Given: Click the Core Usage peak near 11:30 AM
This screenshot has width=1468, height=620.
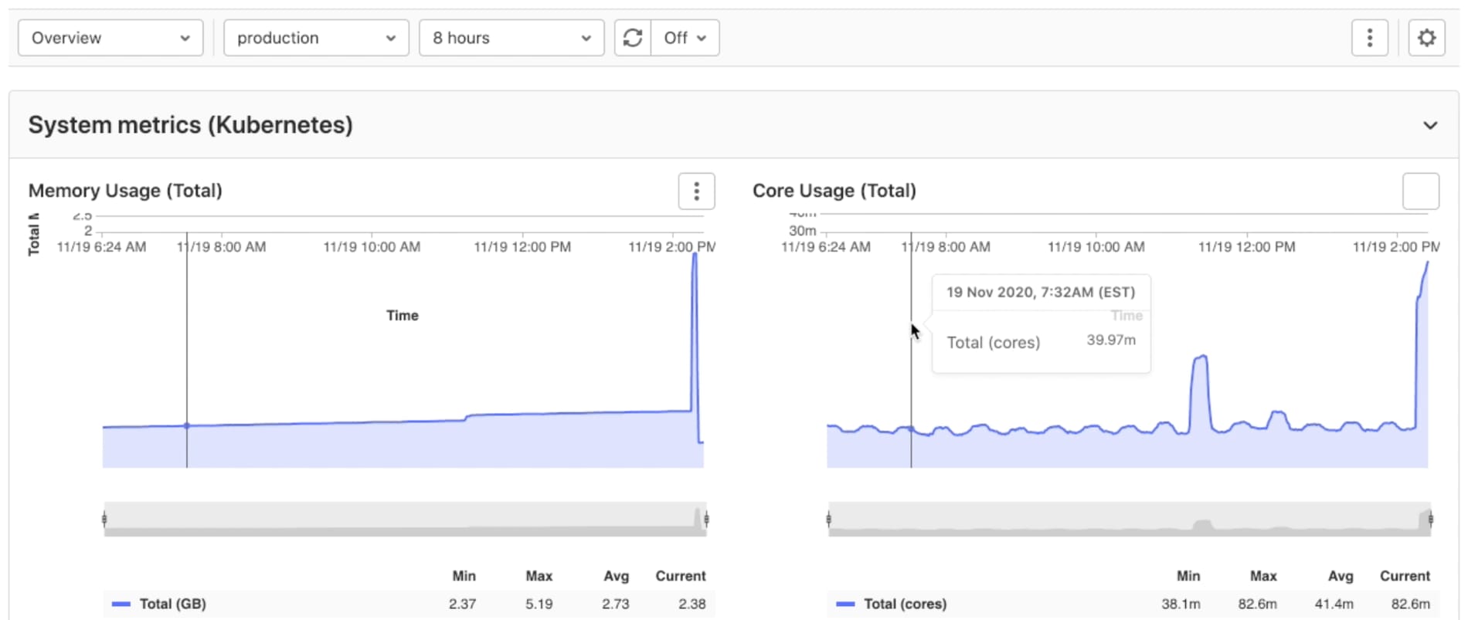Looking at the screenshot, I should tap(1201, 357).
